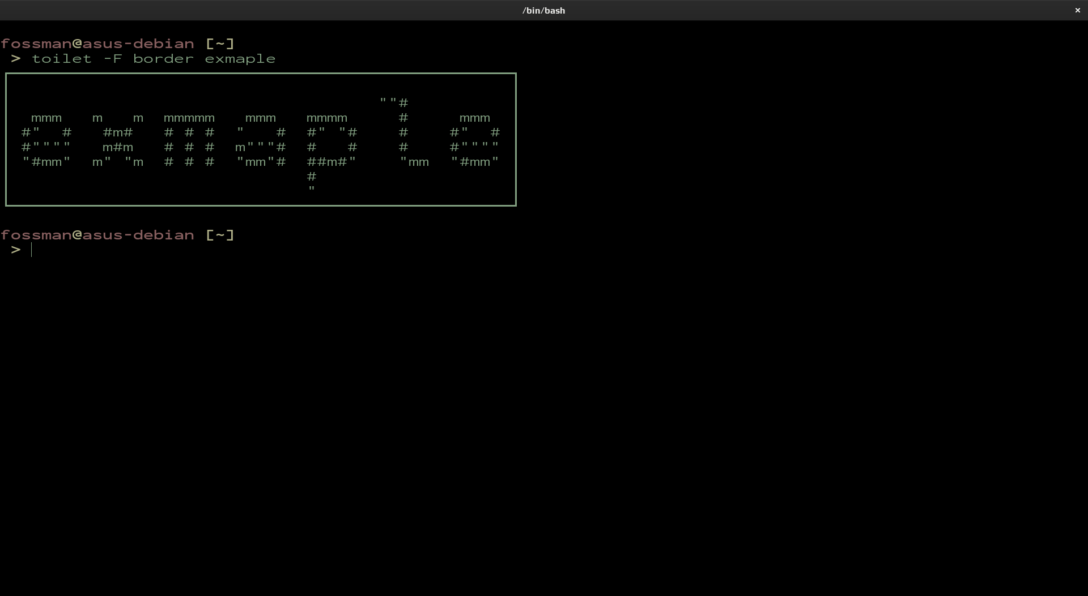Click the "[~]" directory in the second prompt

pyautogui.click(x=220, y=235)
